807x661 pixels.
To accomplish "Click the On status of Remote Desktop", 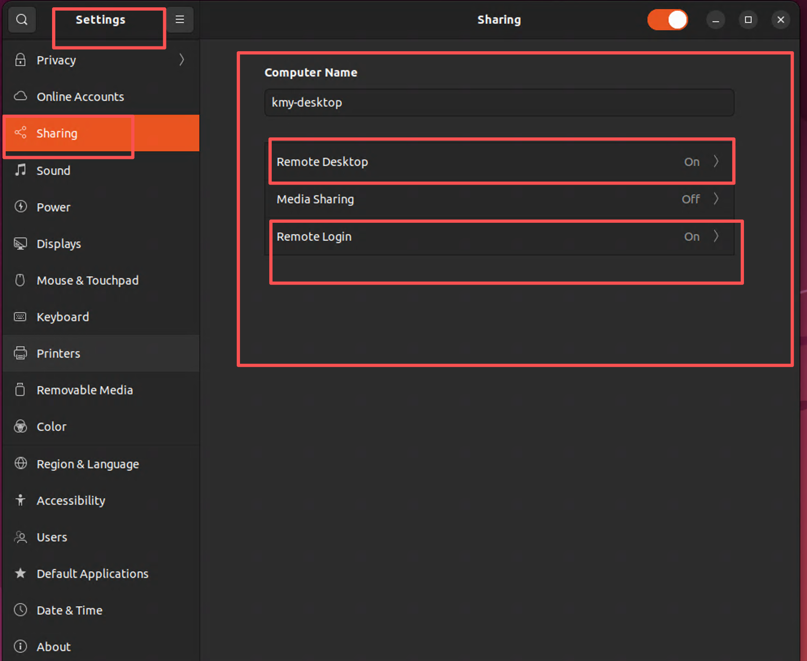I will [691, 162].
